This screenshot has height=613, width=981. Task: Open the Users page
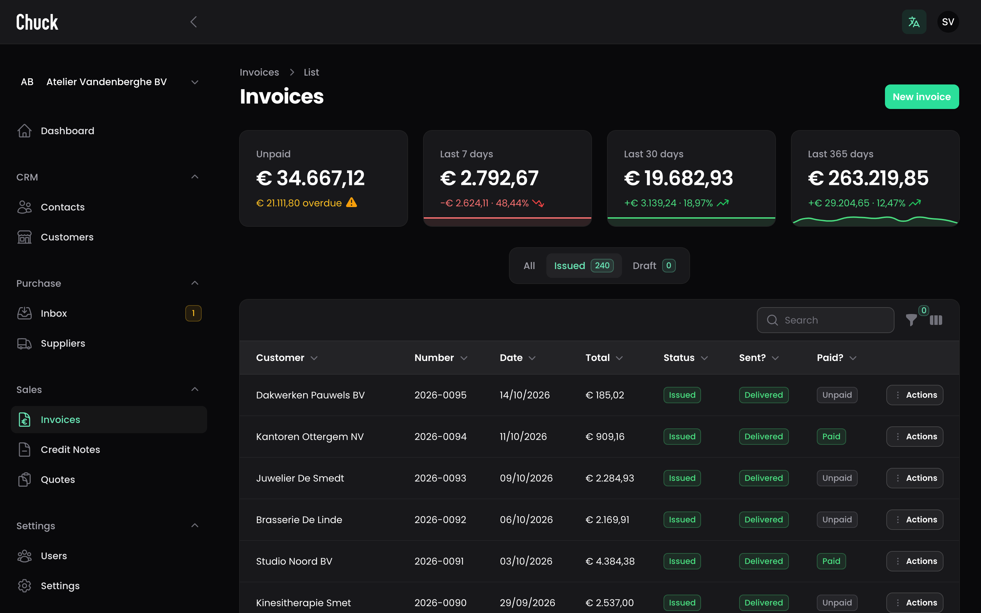(x=109, y=555)
